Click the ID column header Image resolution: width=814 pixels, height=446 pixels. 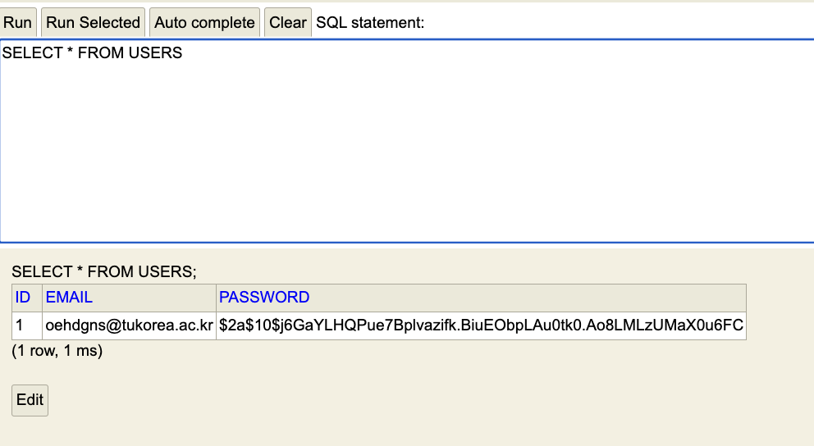(x=23, y=297)
